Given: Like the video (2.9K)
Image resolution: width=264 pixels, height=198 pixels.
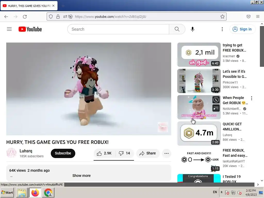Looking at the screenshot, I should pos(104,153).
